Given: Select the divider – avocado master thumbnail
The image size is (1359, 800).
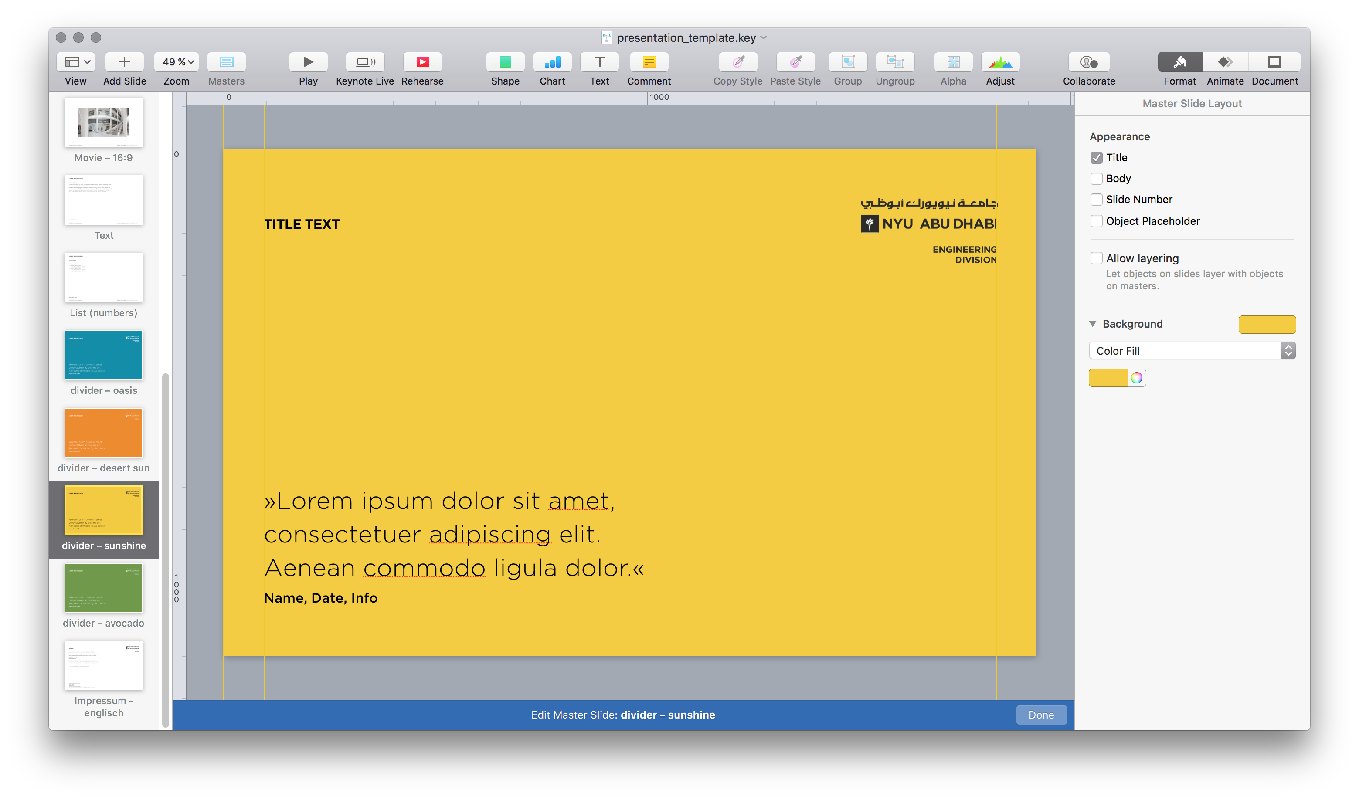Looking at the screenshot, I should point(104,588).
